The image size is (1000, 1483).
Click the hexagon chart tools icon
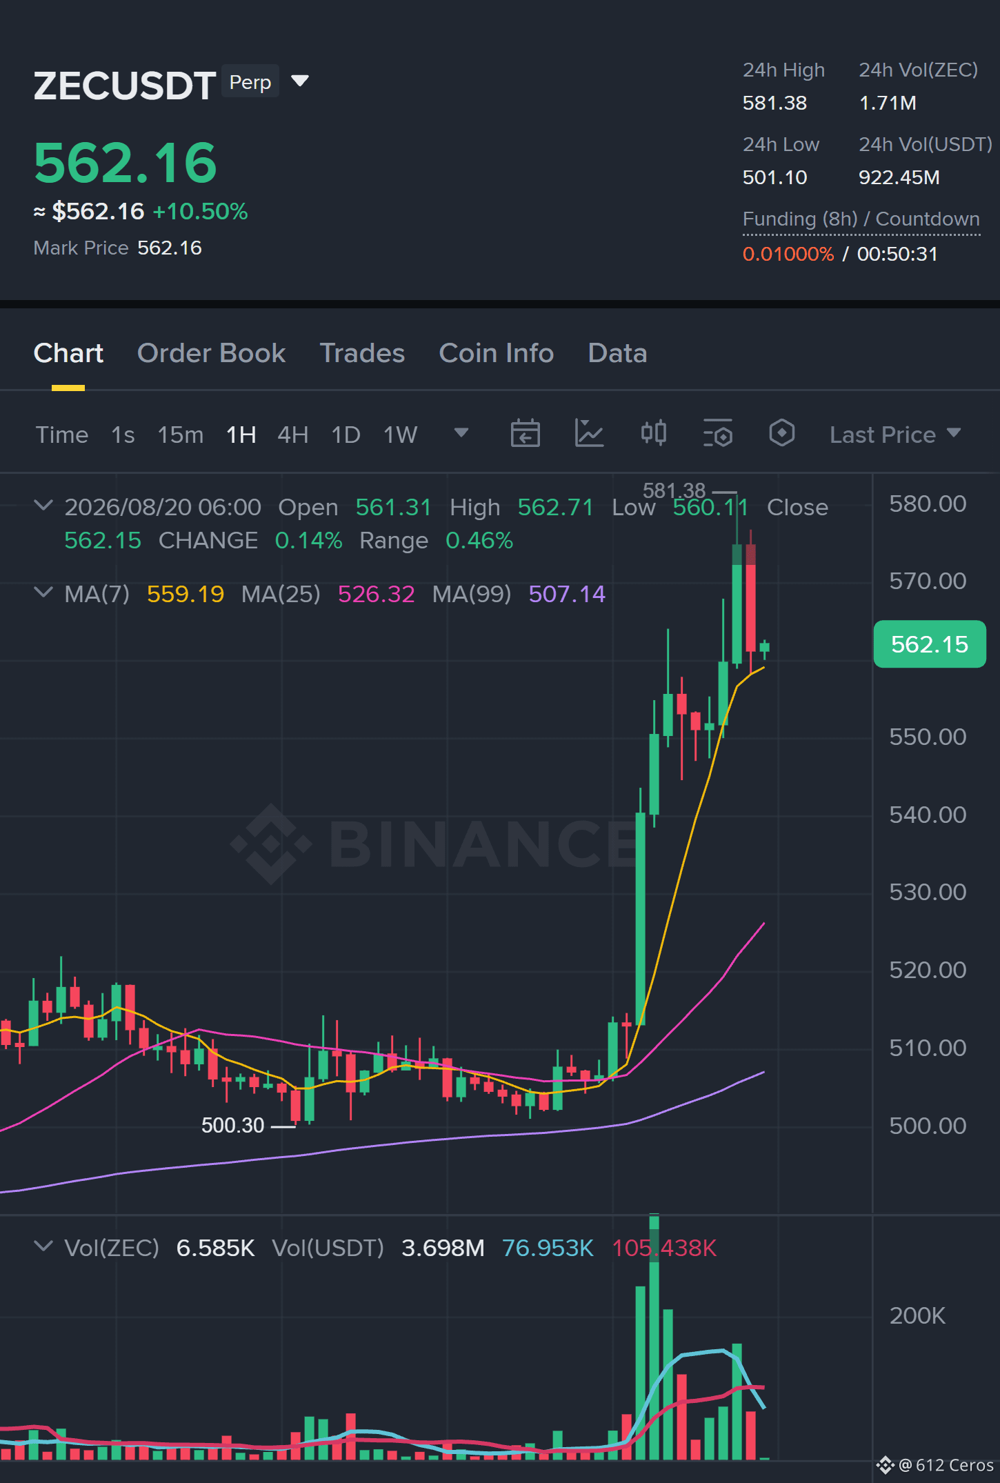click(x=781, y=433)
